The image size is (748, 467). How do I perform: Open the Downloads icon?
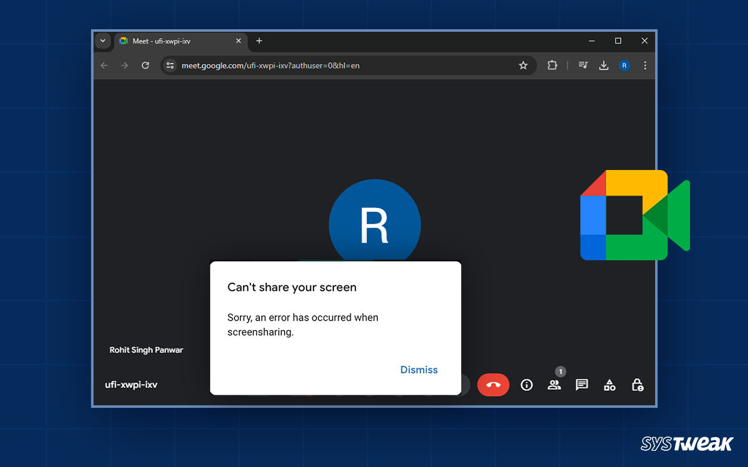click(x=603, y=65)
